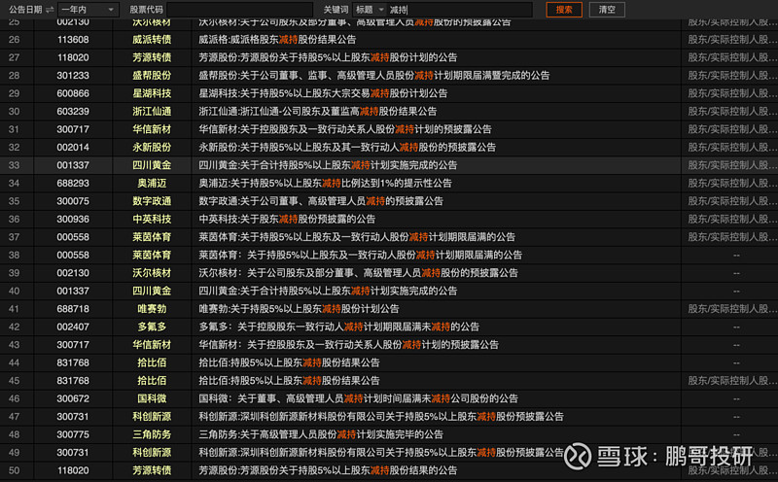Screen dimensions: 778x482
Task: Select stock name 华信新材 in row 31
Action: click(152, 129)
